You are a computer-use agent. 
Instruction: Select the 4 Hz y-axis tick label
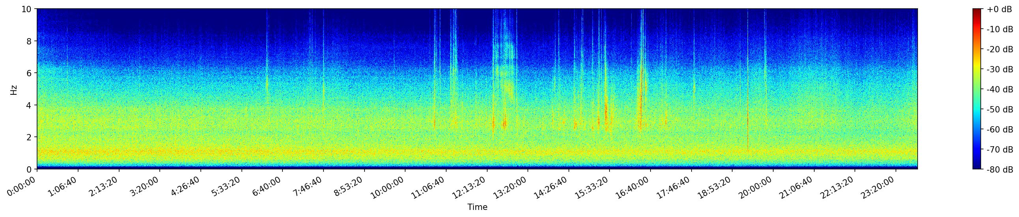(29, 105)
